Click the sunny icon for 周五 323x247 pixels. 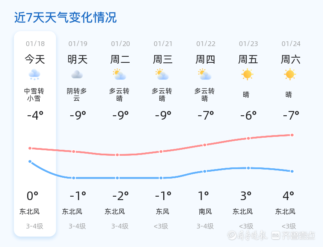click(x=247, y=74)
